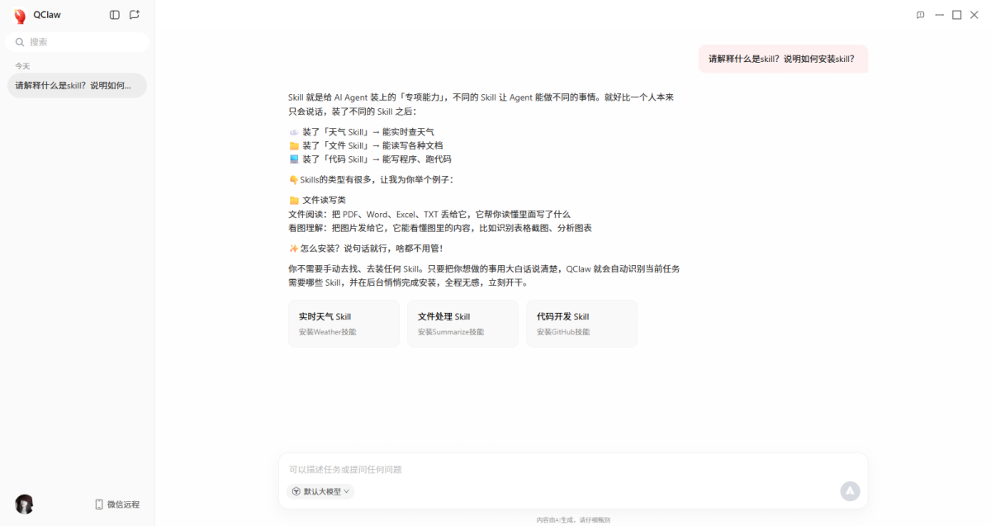Screen dimensions: 991x526
Task: Select the 实时天气 Skill card
Action: 344,323
